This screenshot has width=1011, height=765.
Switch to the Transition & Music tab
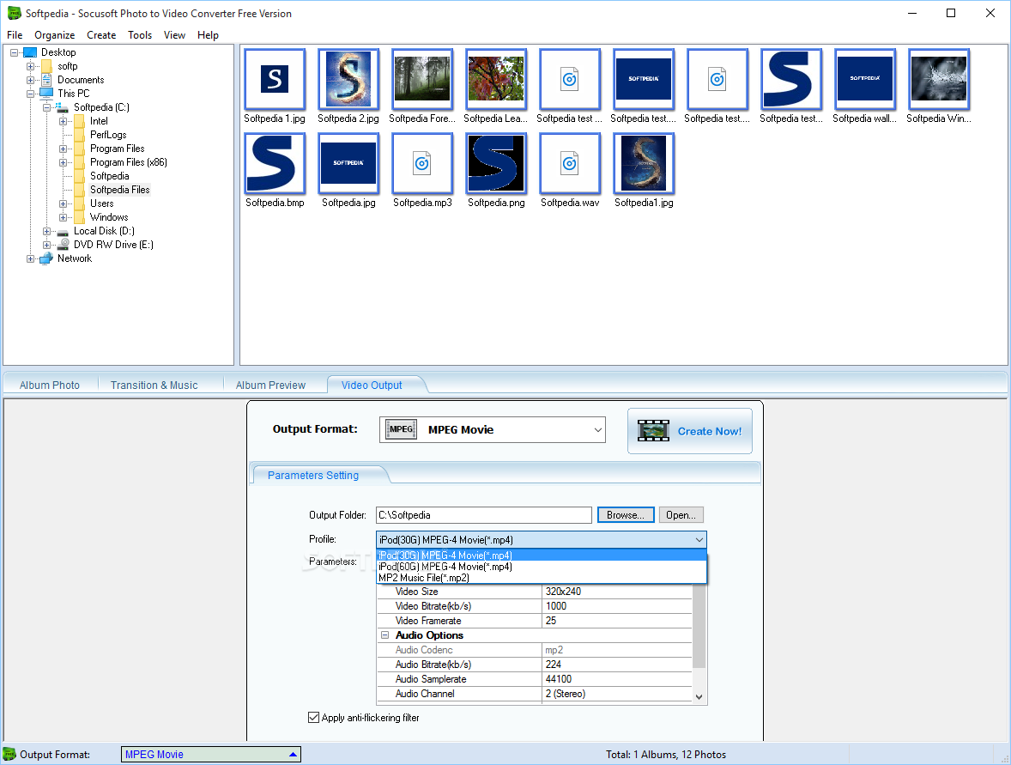tap(154, 386)
